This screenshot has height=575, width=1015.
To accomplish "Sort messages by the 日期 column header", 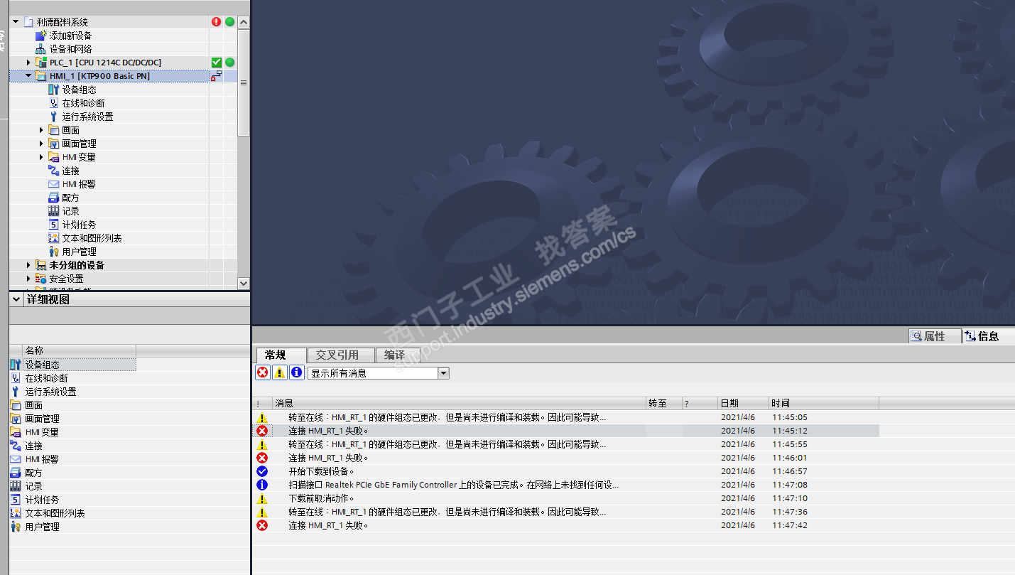I will pyautogui.click(x=743, y=403).
